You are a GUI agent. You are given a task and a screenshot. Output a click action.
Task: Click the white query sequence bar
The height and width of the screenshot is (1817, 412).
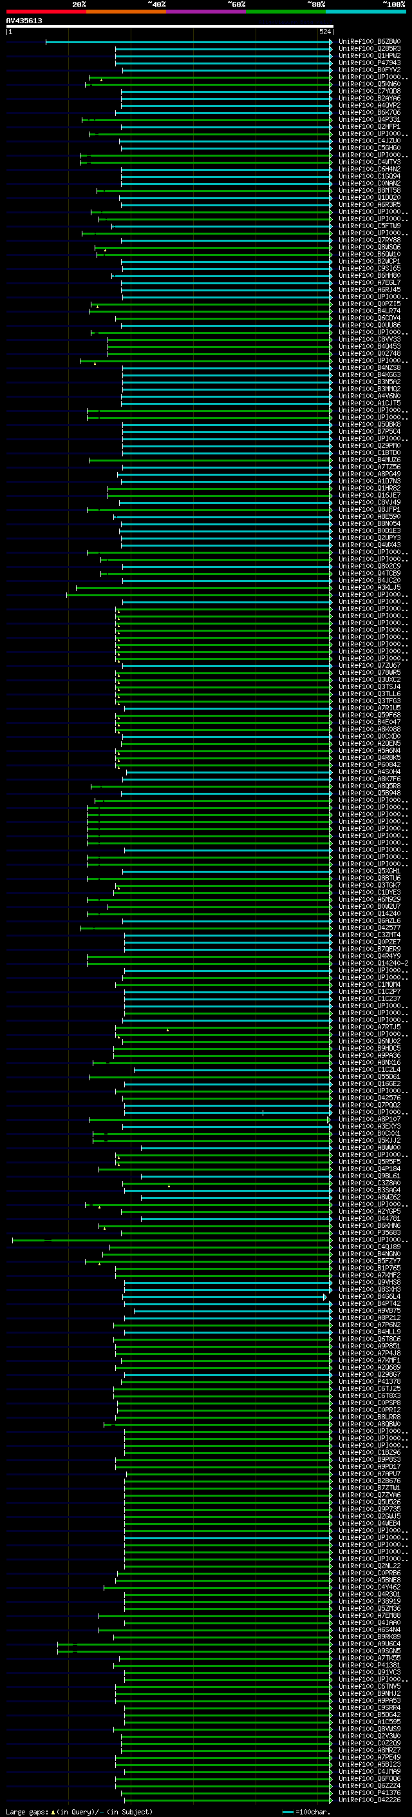point(169,27)
